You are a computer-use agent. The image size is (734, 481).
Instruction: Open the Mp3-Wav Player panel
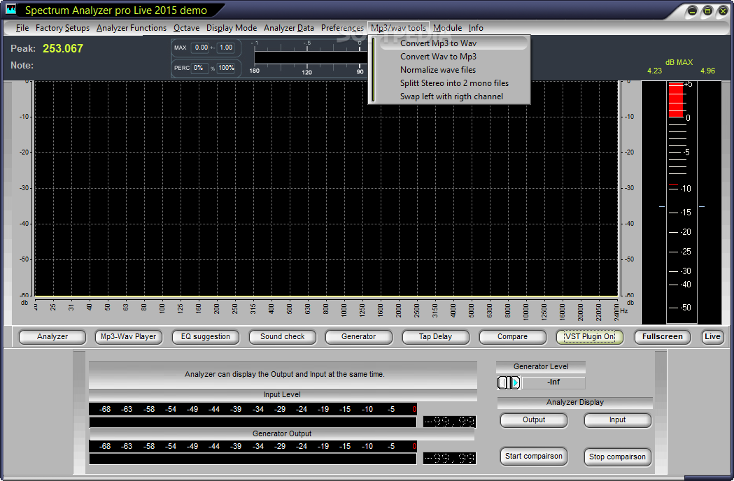click(x=129, y=337)
